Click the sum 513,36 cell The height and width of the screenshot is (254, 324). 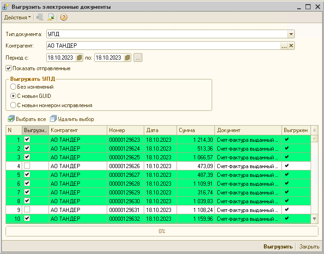point(196,149)
